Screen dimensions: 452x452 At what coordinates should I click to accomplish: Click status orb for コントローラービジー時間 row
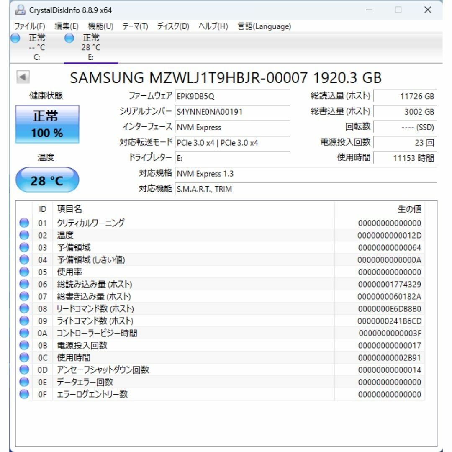[x=24, y=333]
